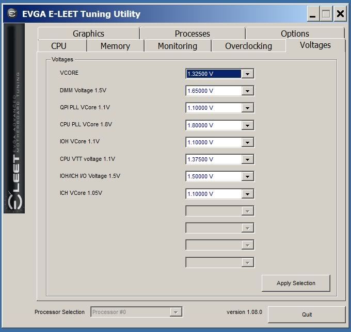Open the Options tab
Screen dimensions: 351x332
tap(295, 34)
